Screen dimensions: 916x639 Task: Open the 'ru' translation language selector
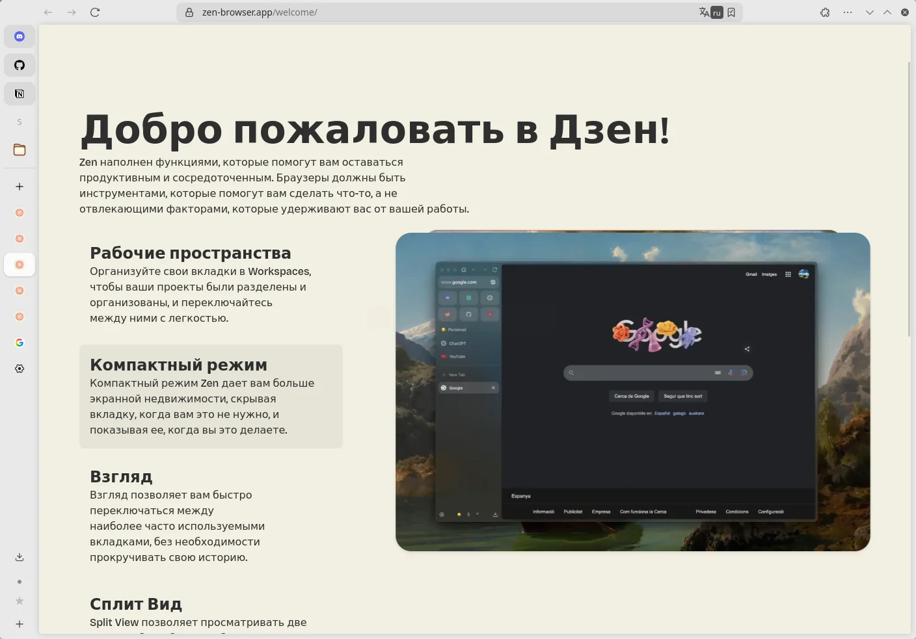717,12
